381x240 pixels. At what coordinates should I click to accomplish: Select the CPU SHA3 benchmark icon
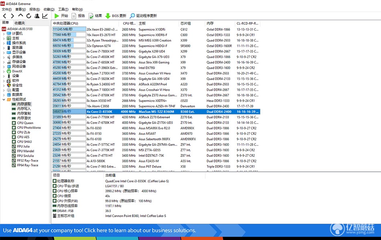[14, 142]
